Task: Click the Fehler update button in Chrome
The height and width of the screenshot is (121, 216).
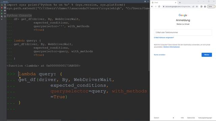Action: [x=211, y=6]
